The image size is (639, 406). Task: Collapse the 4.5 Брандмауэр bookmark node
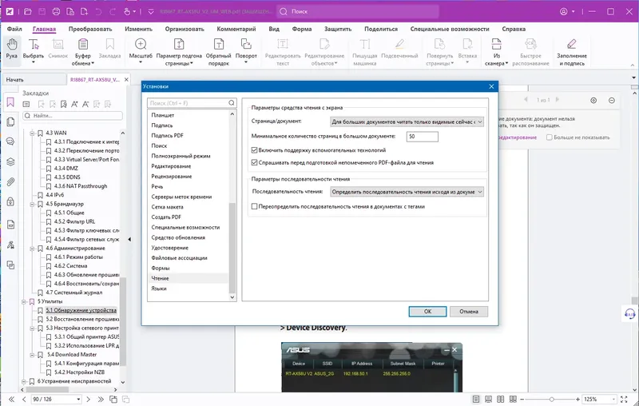coord(32,205)
